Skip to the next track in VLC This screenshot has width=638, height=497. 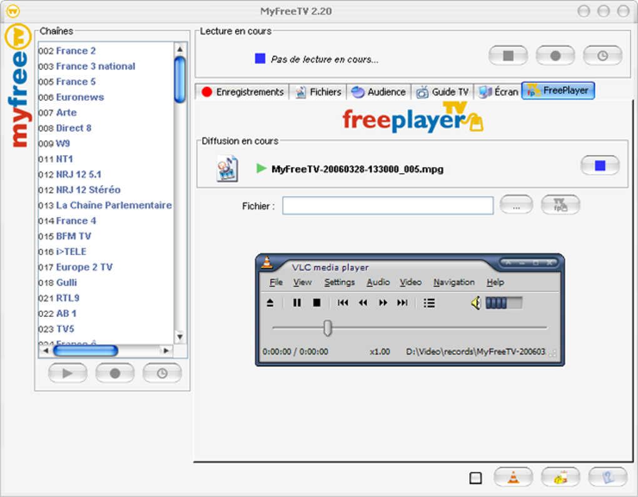[x=402, y=303]
